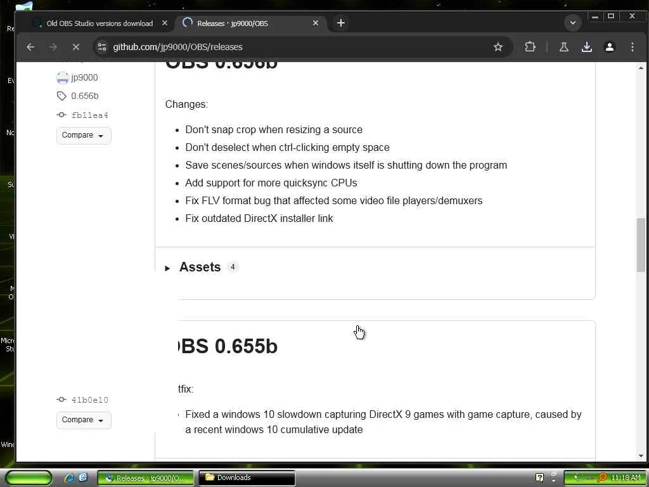
Task: Click the tag icon beside 0.656b
Action: [61, 96]
